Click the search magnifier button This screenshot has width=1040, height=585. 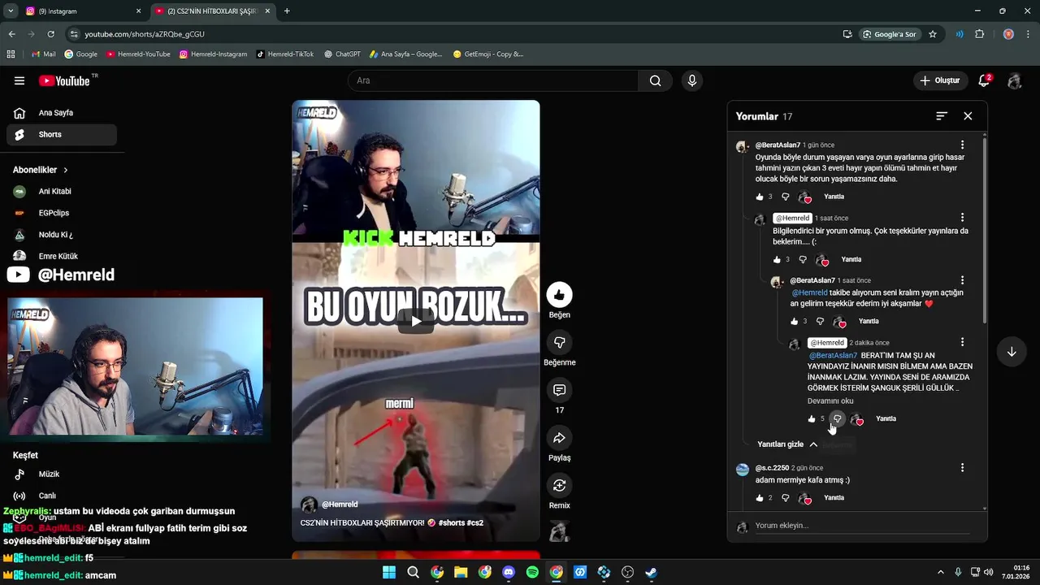click(655, 80)
